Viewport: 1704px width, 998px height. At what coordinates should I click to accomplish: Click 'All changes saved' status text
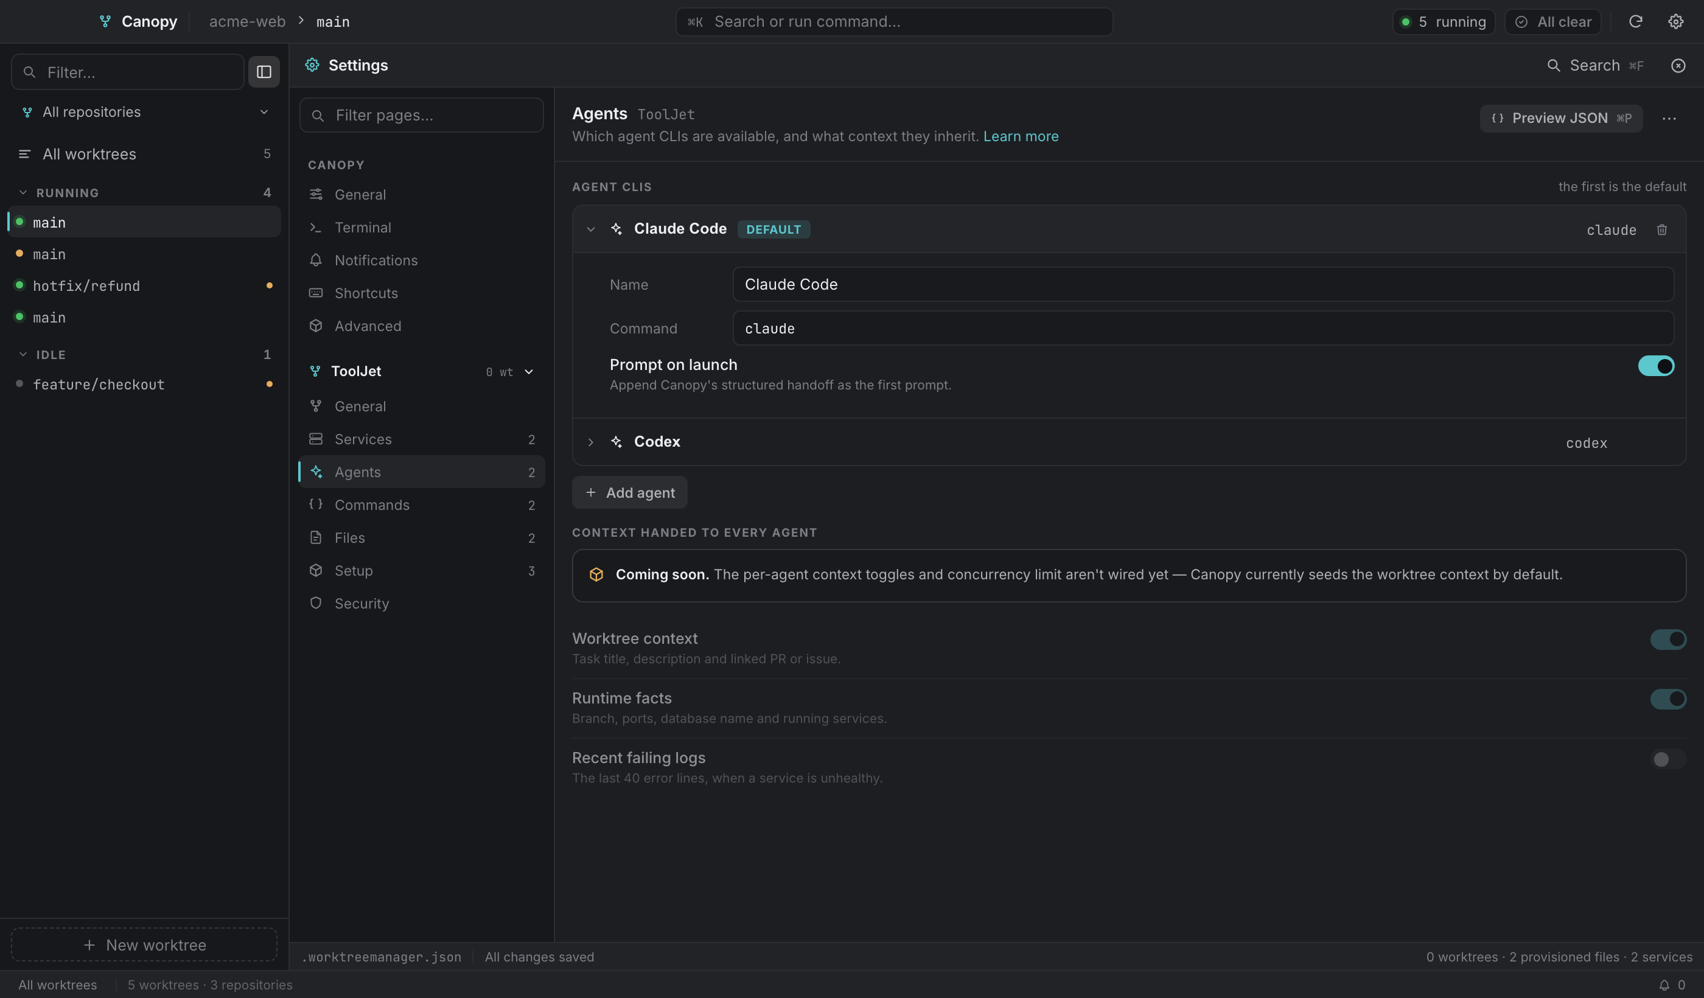click(x=539, y=957)
